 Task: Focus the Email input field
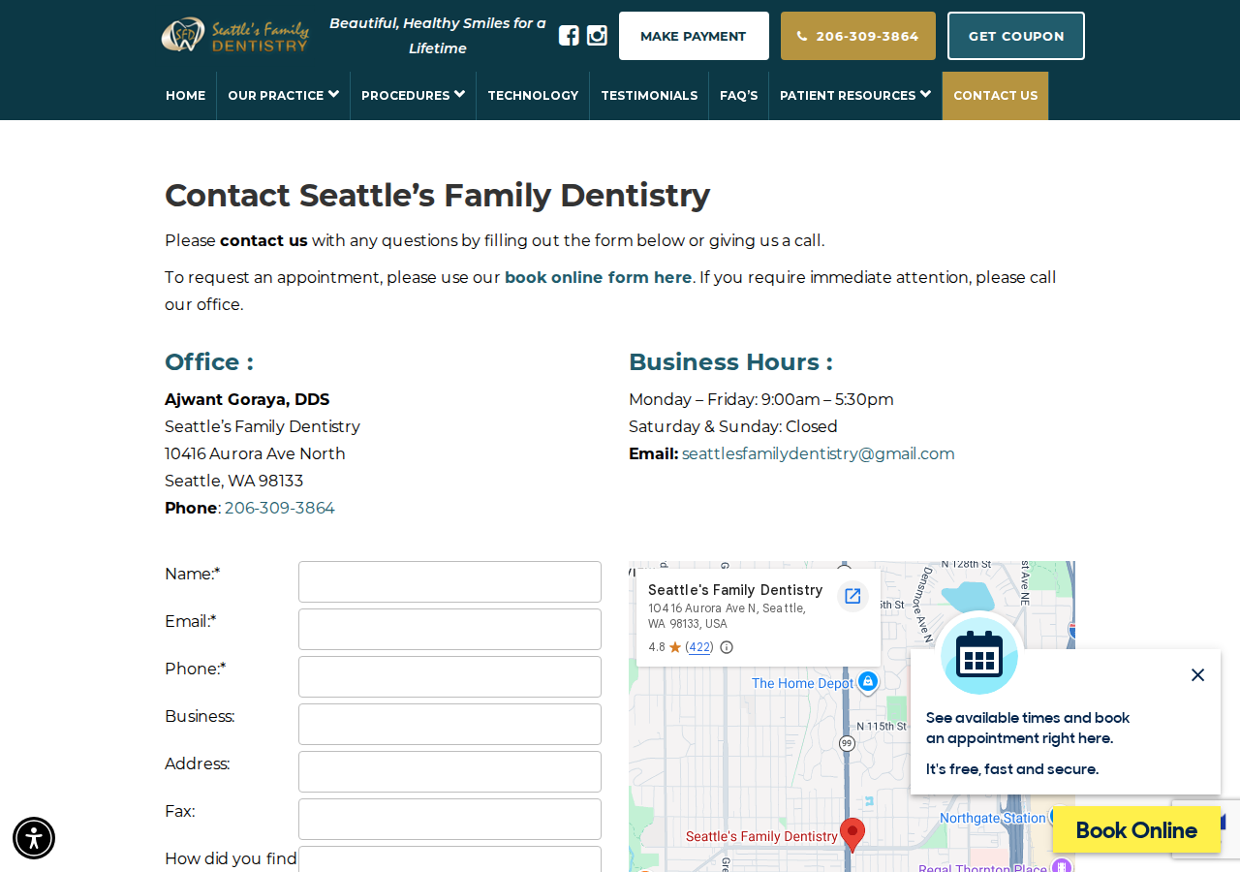point(449,629)
